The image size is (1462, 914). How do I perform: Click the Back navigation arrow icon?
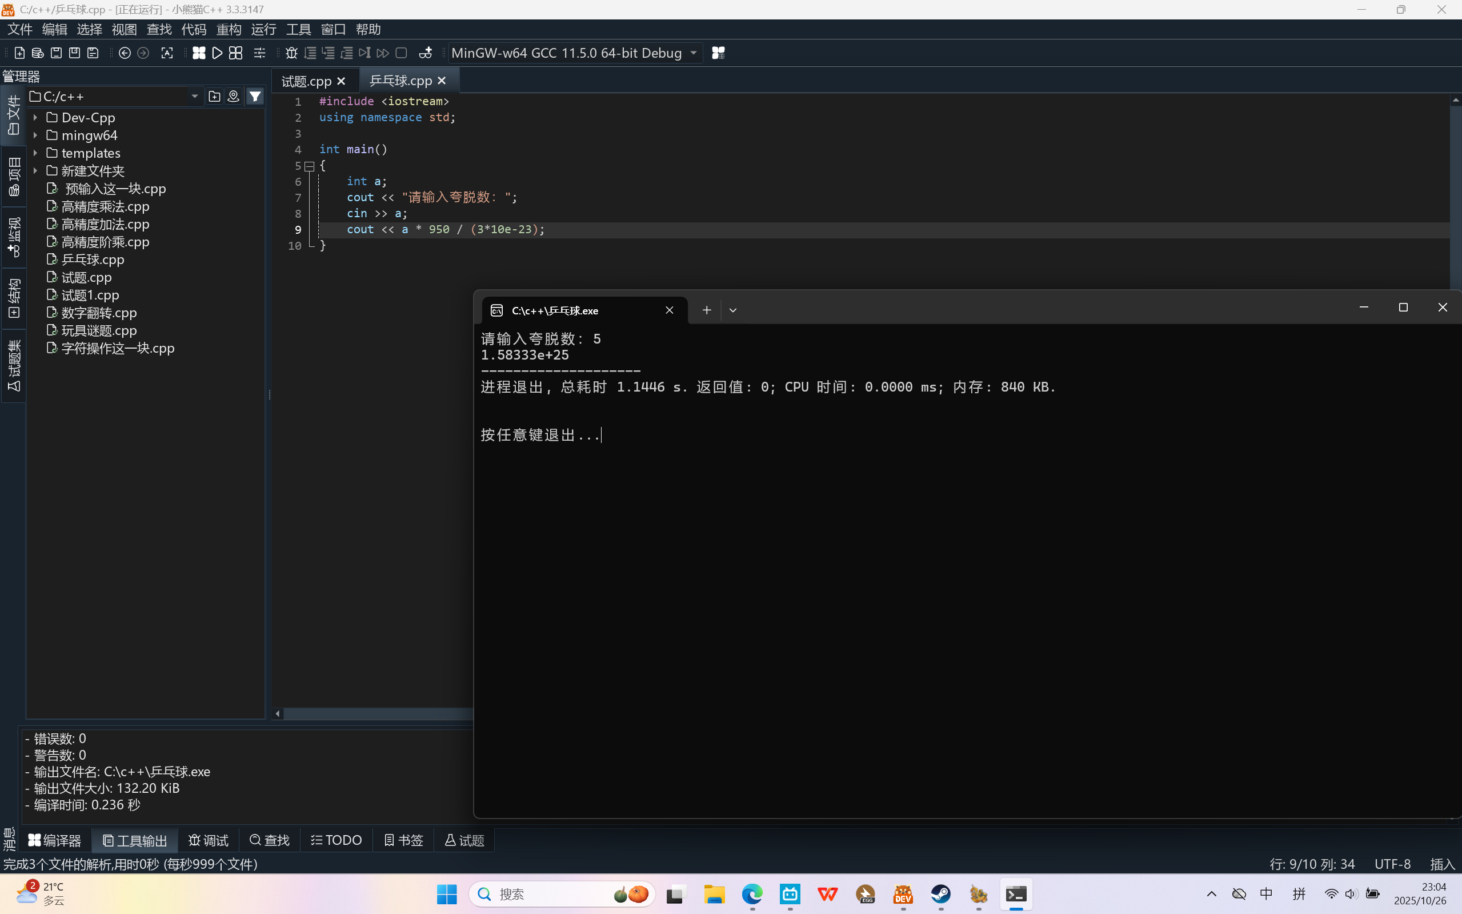tap(125, 53)
